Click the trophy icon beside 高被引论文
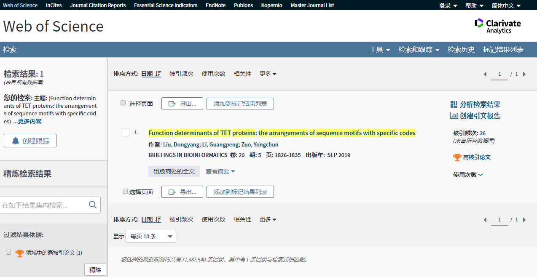This screenshot has width=537, height=277. tap(457, 157)
